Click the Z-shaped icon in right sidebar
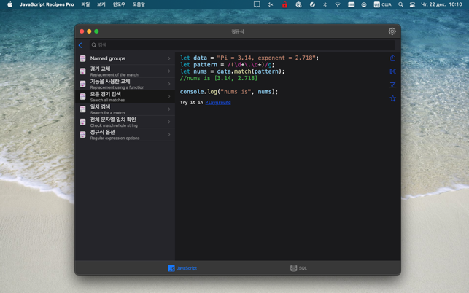The width and height of the screenshot is (469, 293). 392,85
